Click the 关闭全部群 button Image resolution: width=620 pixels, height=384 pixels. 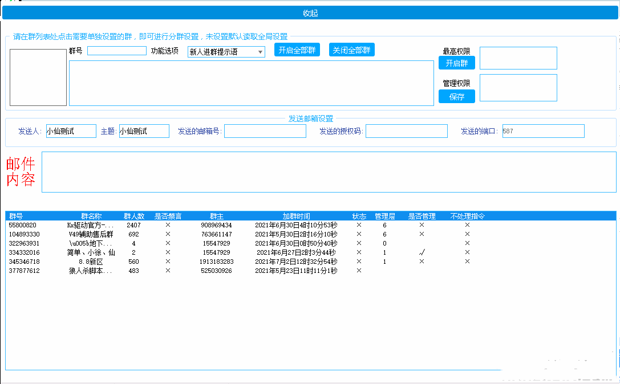coord(351,50)
